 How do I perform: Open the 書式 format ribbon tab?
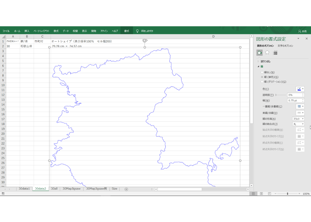[127, 31]
